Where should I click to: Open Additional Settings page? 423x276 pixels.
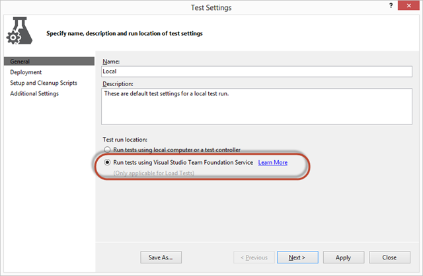34,94
